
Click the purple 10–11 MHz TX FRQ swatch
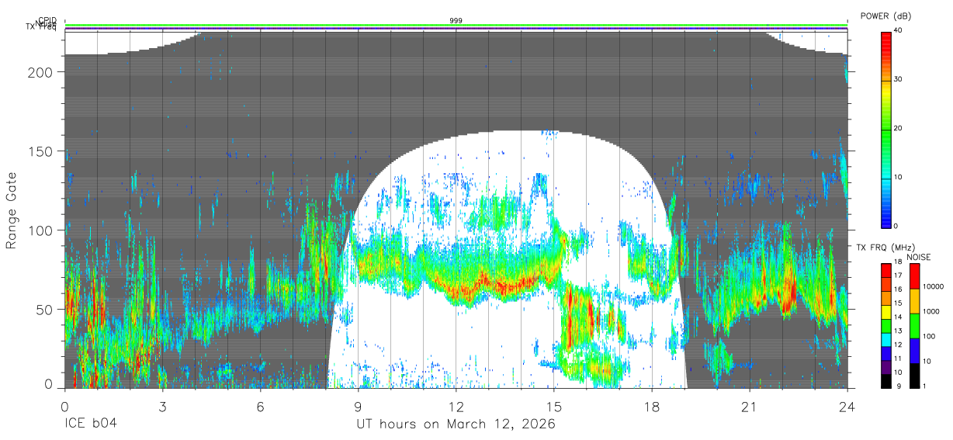[886, 366]
